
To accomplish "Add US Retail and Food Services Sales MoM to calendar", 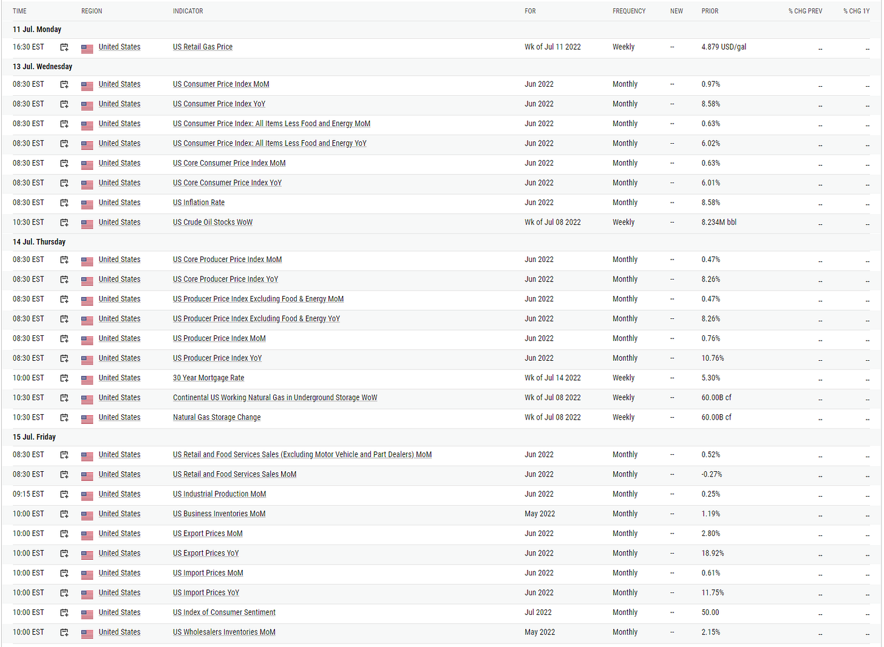I will [64, 475].
